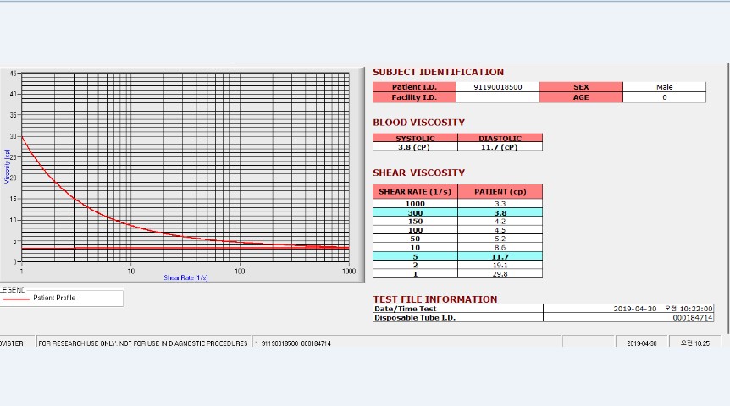
Task: Click the status bar date 2019-04-30
Action: (642, 343)
